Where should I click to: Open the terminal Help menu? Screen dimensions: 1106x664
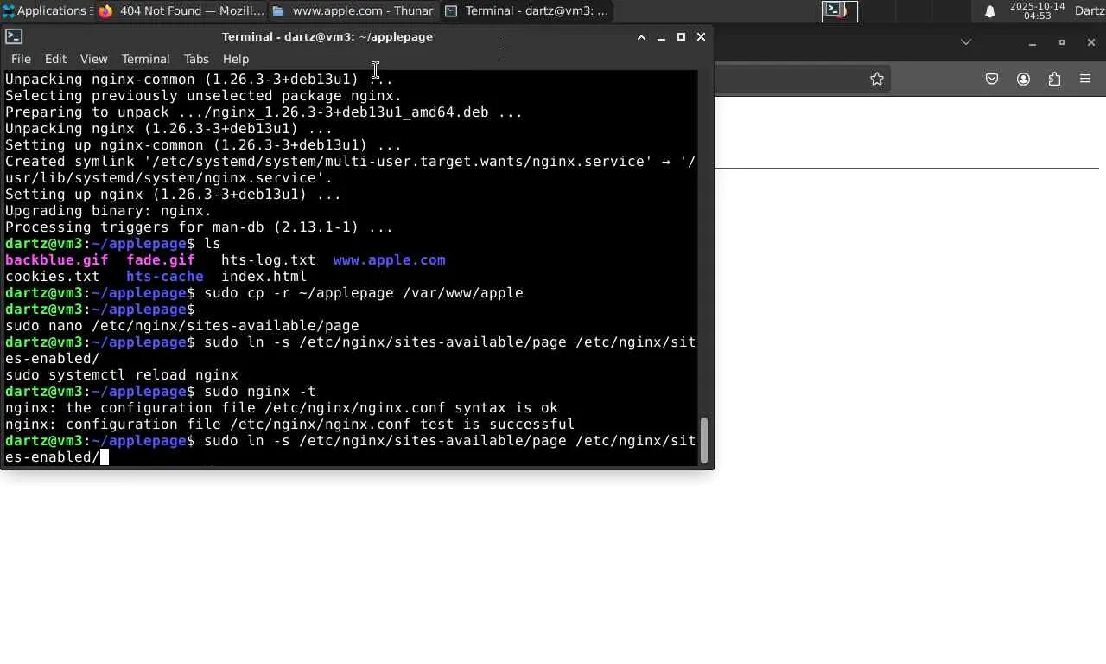pyautogui.click(x=236, y=59)
